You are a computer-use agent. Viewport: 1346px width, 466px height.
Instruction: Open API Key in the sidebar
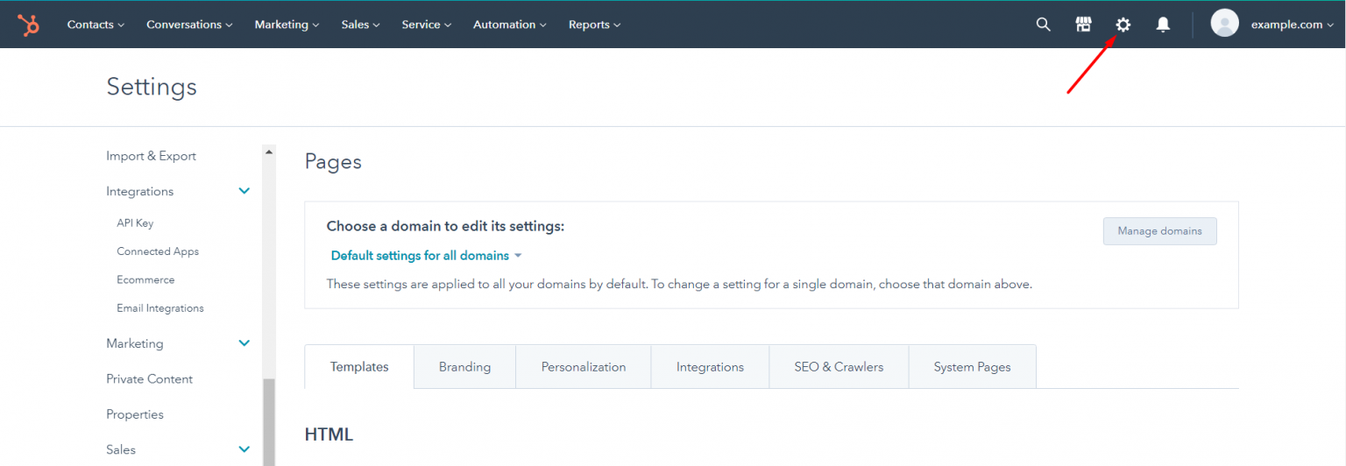click(x=135, y=223)
